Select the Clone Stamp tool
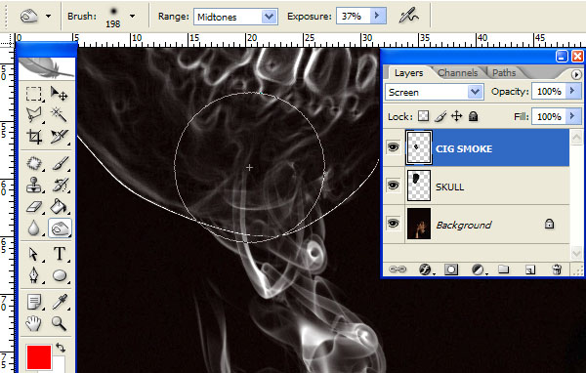The height and width of the screenshot is (373, 586). (x=34, y=185)
